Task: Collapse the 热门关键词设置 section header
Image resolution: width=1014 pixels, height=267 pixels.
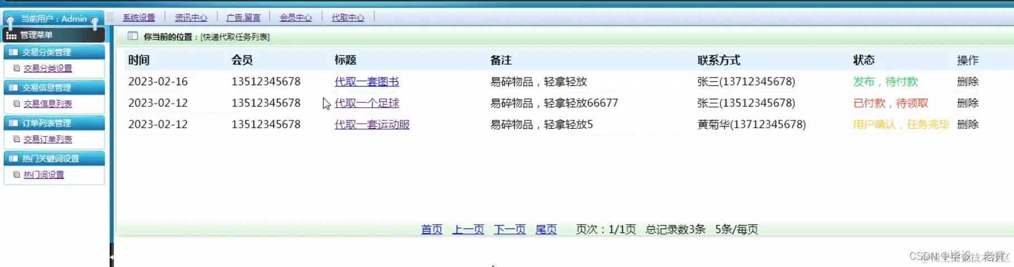Action: click(x=54, y=159)
